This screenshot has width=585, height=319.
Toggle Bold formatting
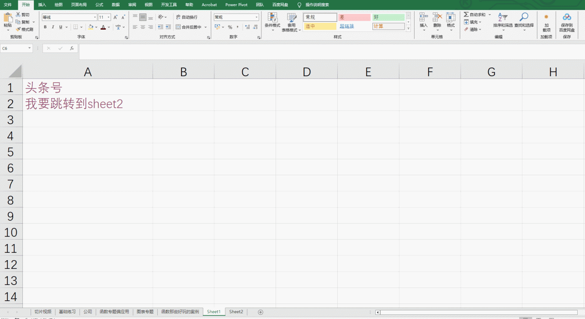click(x=45, y=27)
